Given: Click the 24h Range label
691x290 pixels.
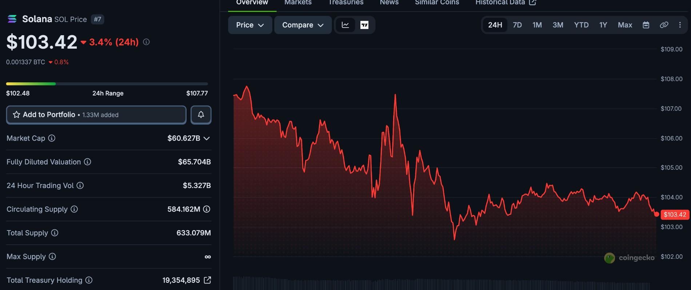Looking at the screenshot, I should [x=108, y=93].
